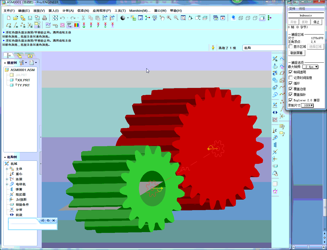
Task: Click the undo arrow icon
Action: click(x=62, y=18)
